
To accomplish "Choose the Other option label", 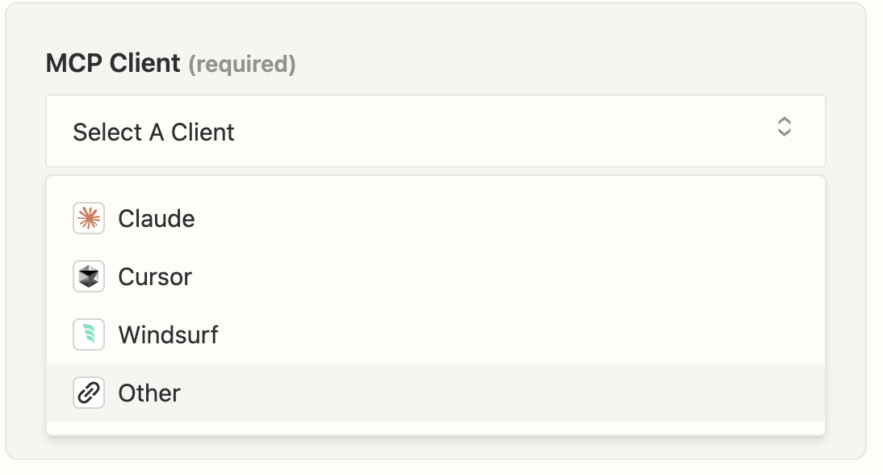I will point(149,393).
